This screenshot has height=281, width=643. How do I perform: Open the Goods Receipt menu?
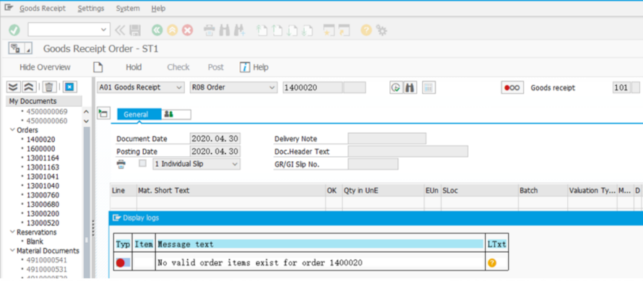coord(43,8)
